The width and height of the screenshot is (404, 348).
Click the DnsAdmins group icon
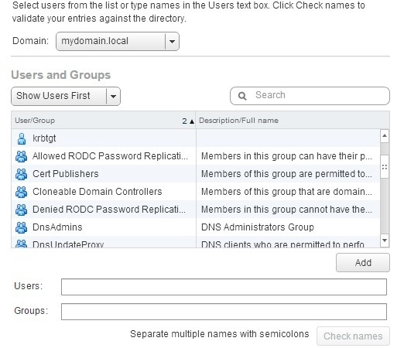21,227
